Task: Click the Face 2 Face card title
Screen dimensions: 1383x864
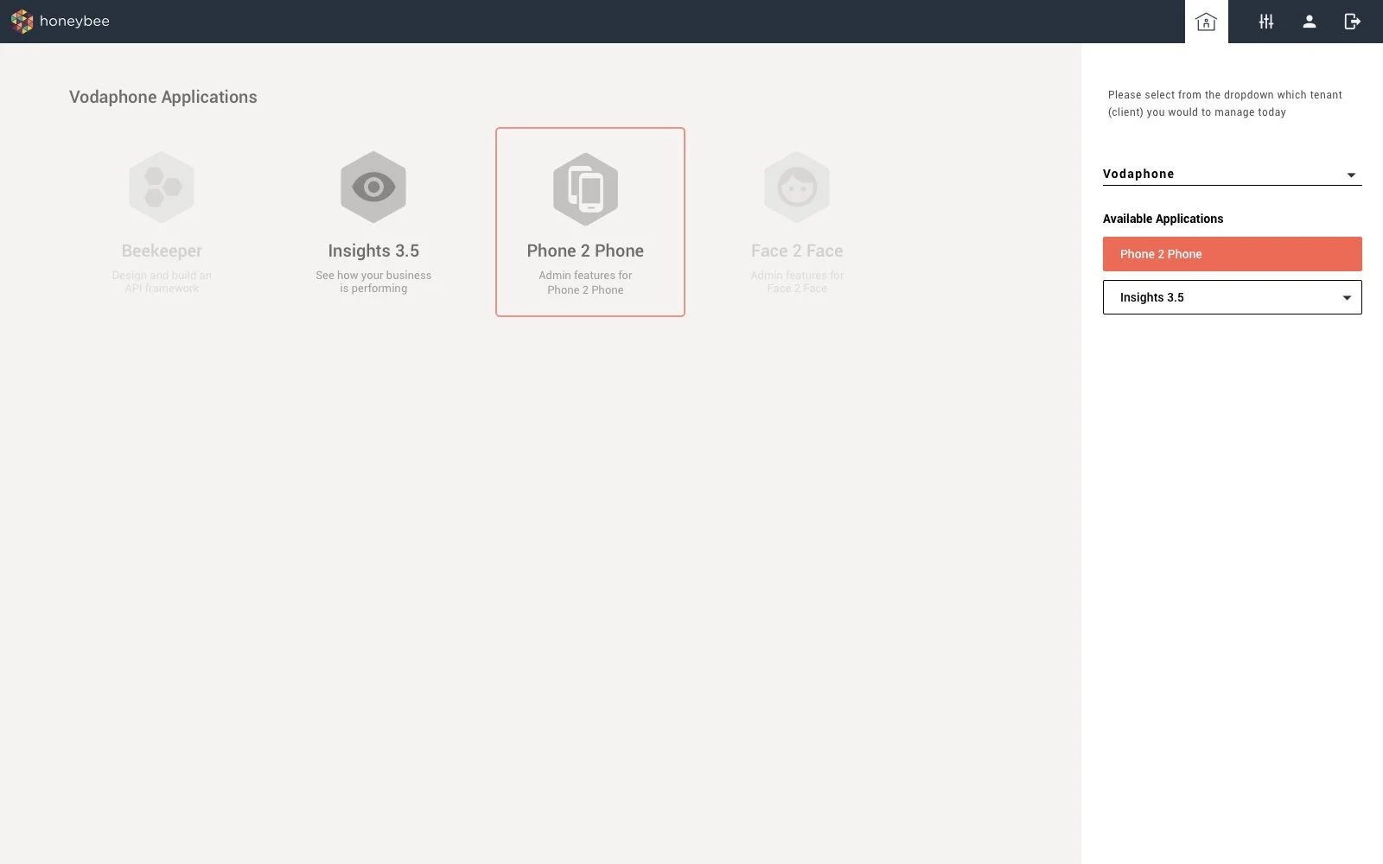Action: (x=797, y=251)
